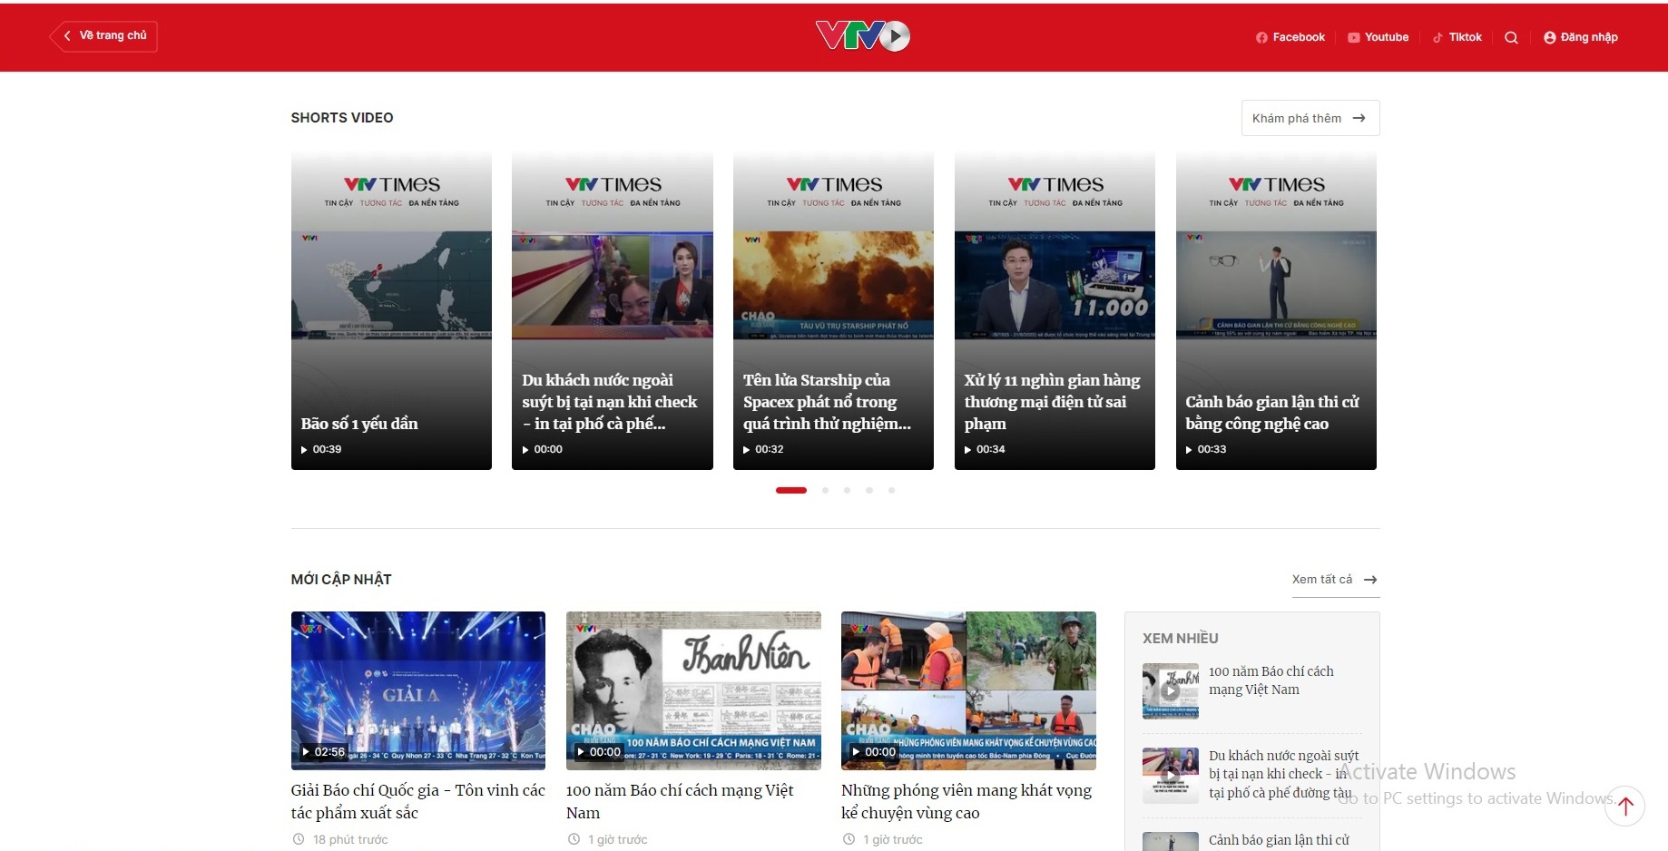Open the VTV Go logo home link
The height and width of the screenshot is (851, 1668).
[x=862, y=36]
